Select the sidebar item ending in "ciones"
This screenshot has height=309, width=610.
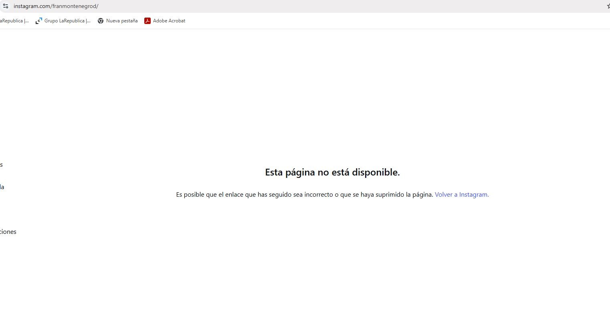point(8,232)
